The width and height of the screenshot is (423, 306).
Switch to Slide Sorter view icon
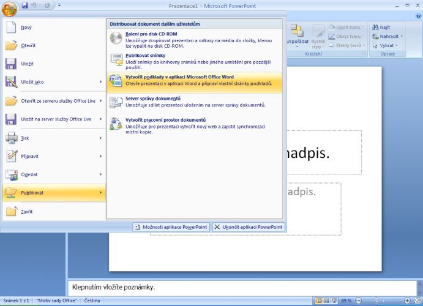pos(326,300)
